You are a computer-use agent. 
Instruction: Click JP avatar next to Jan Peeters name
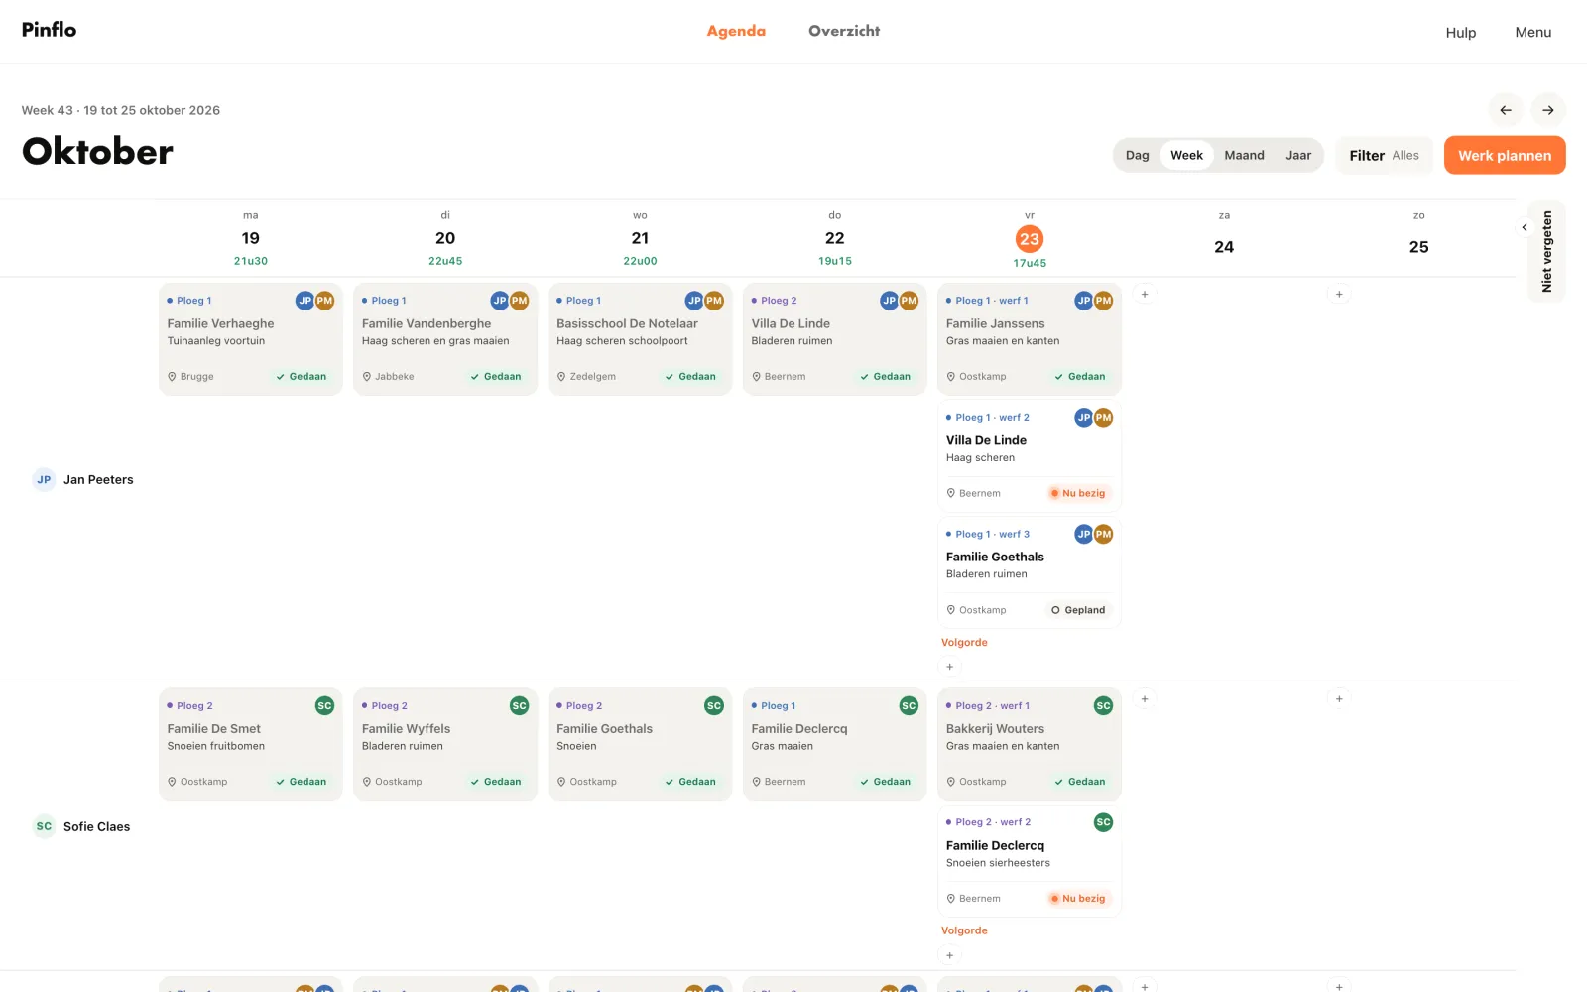pyautogui.click(x=44, y=479)
